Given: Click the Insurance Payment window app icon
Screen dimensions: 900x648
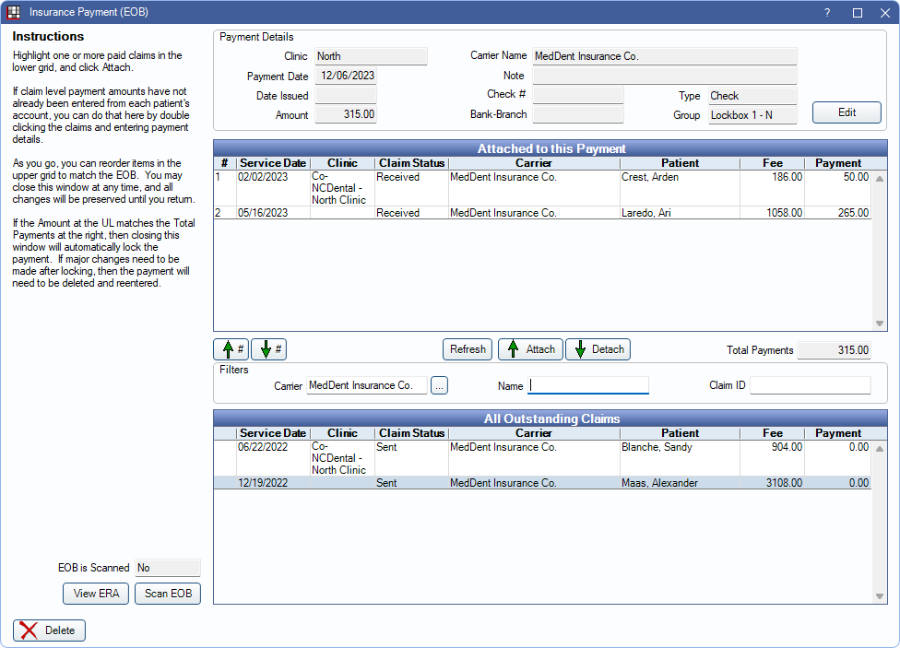Looking at the screenshot, I should 14,13.
